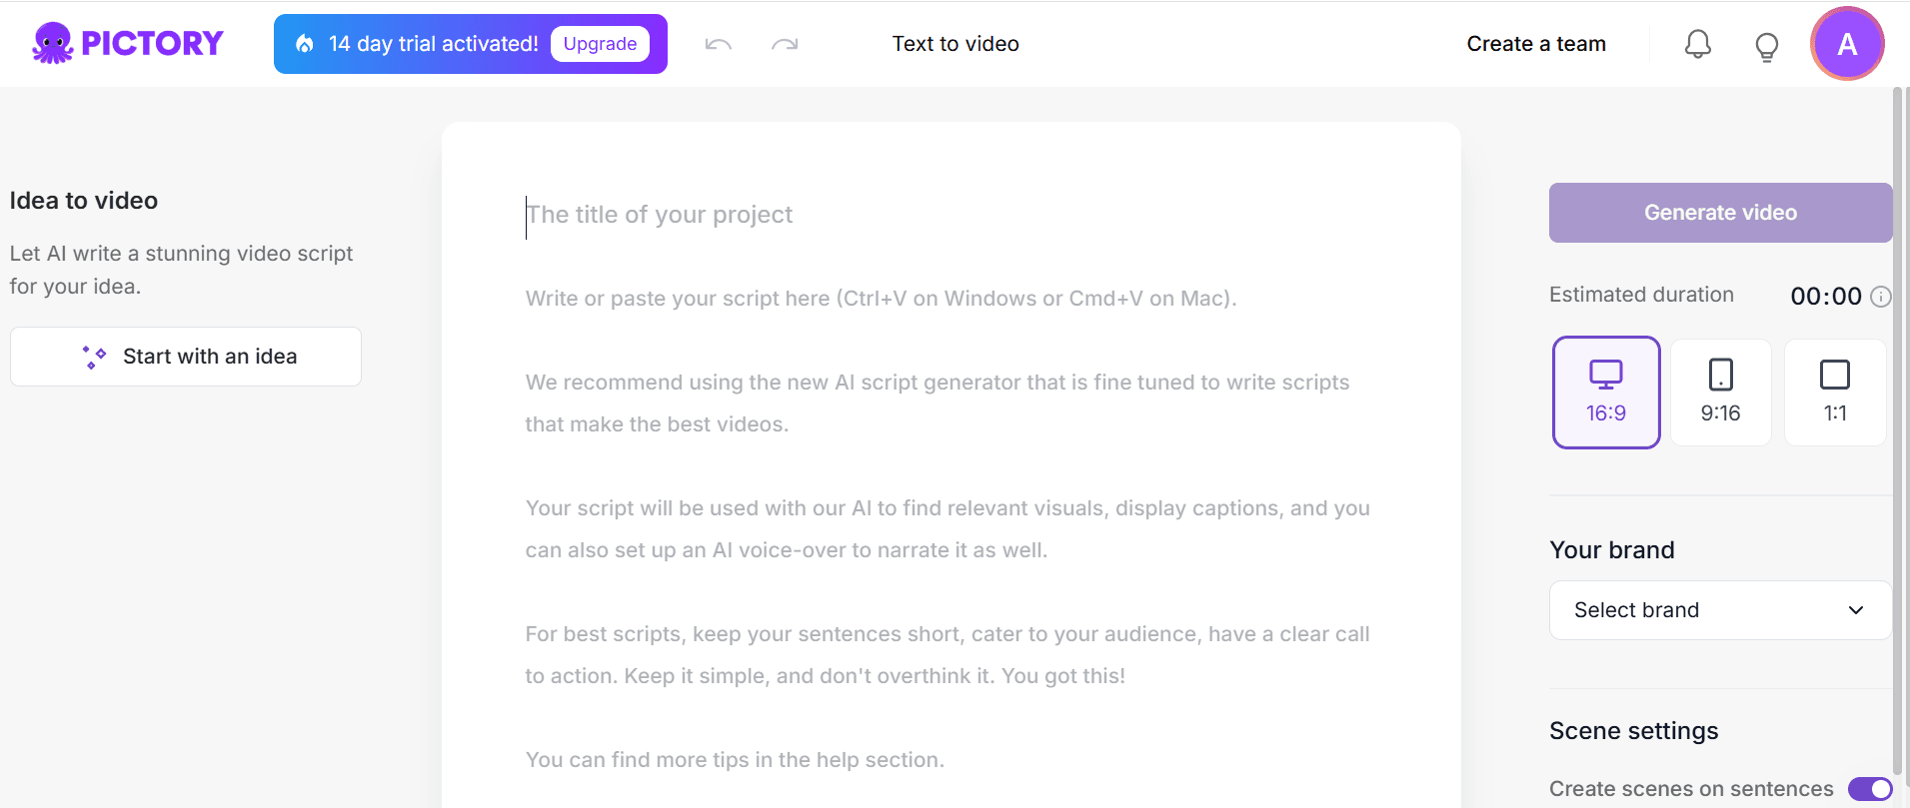Click Start with an idea button
Viewport: 1910px width, 808px height.
(x=186, y=357)
